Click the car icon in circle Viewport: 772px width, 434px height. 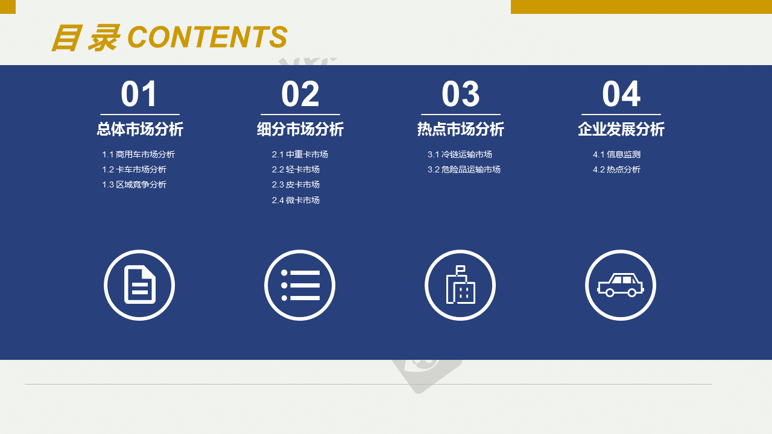621,285
